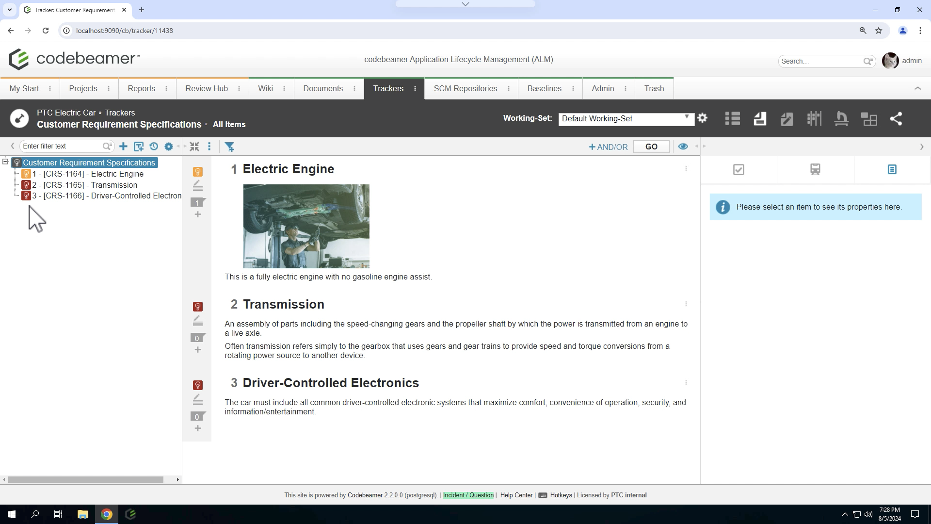Click inside the Enter filter text field

click(x=63, y=146)
